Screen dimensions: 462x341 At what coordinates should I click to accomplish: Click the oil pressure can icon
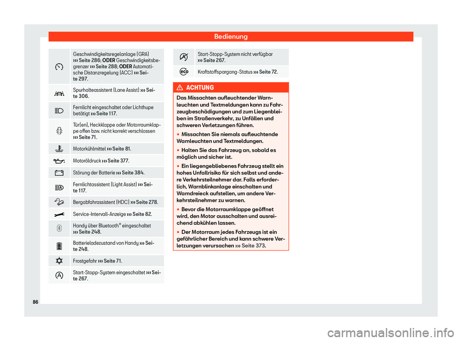(59, 161)
